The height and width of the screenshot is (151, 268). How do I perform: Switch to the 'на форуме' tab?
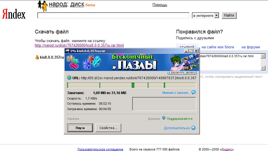coord(250,47)
